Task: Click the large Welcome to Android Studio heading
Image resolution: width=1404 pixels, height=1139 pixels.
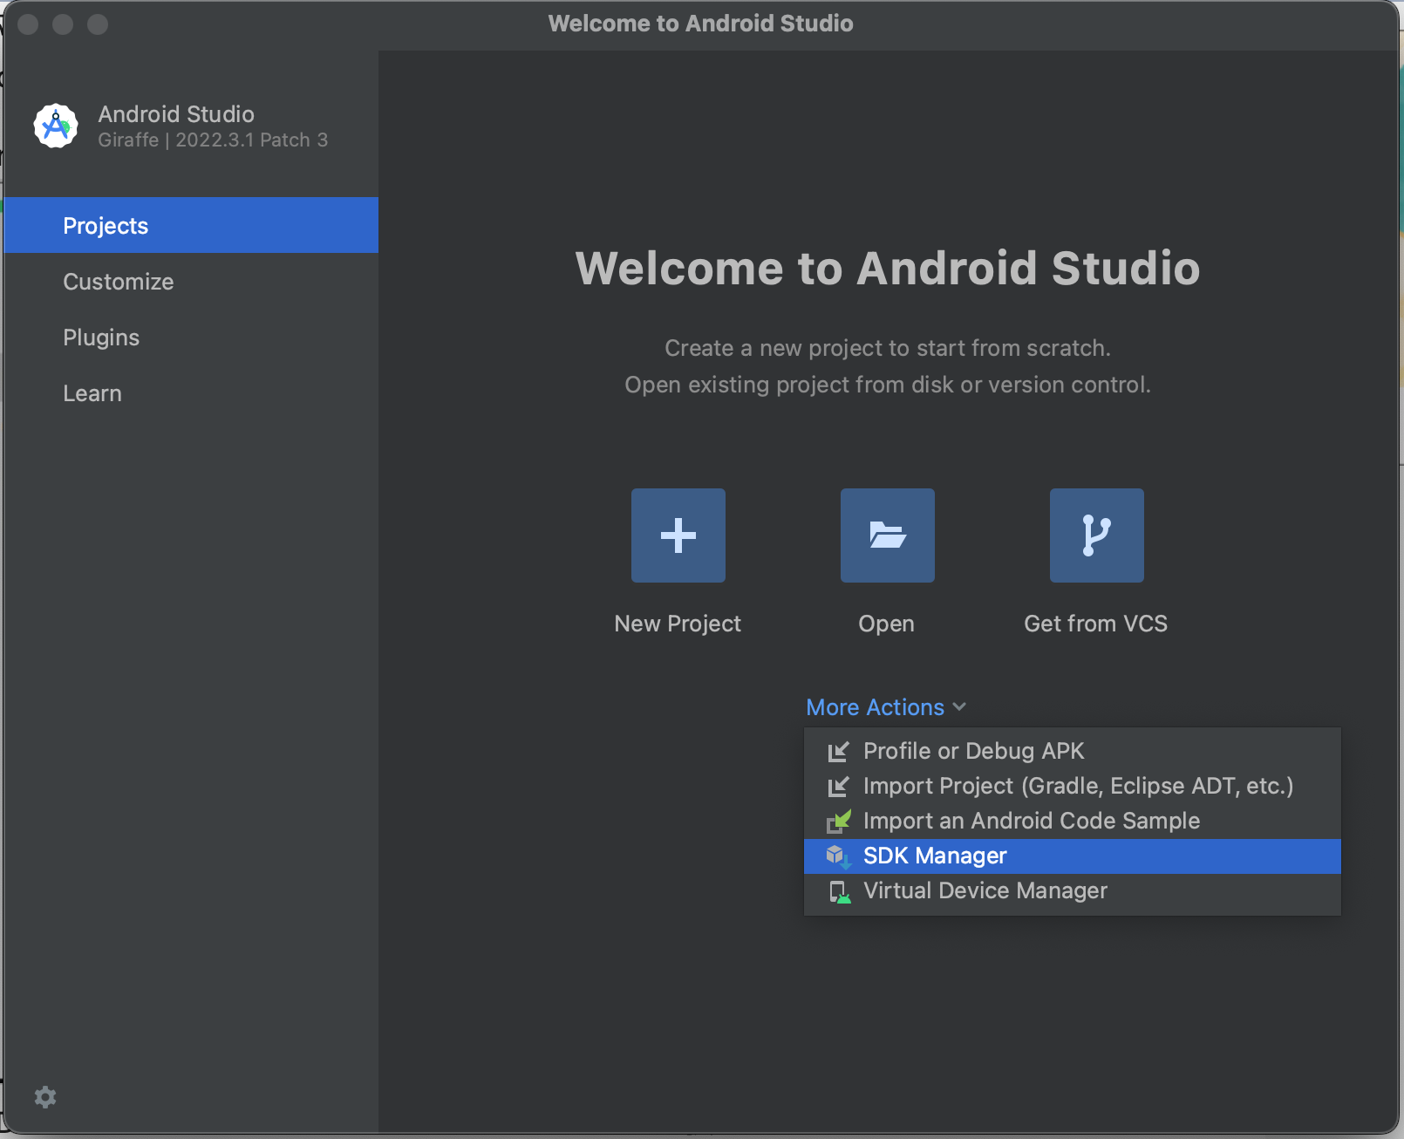Action: pyautogui.click(x=888, y=268)
